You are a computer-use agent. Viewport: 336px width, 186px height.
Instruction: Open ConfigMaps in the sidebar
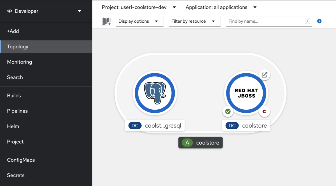(46, 160)
